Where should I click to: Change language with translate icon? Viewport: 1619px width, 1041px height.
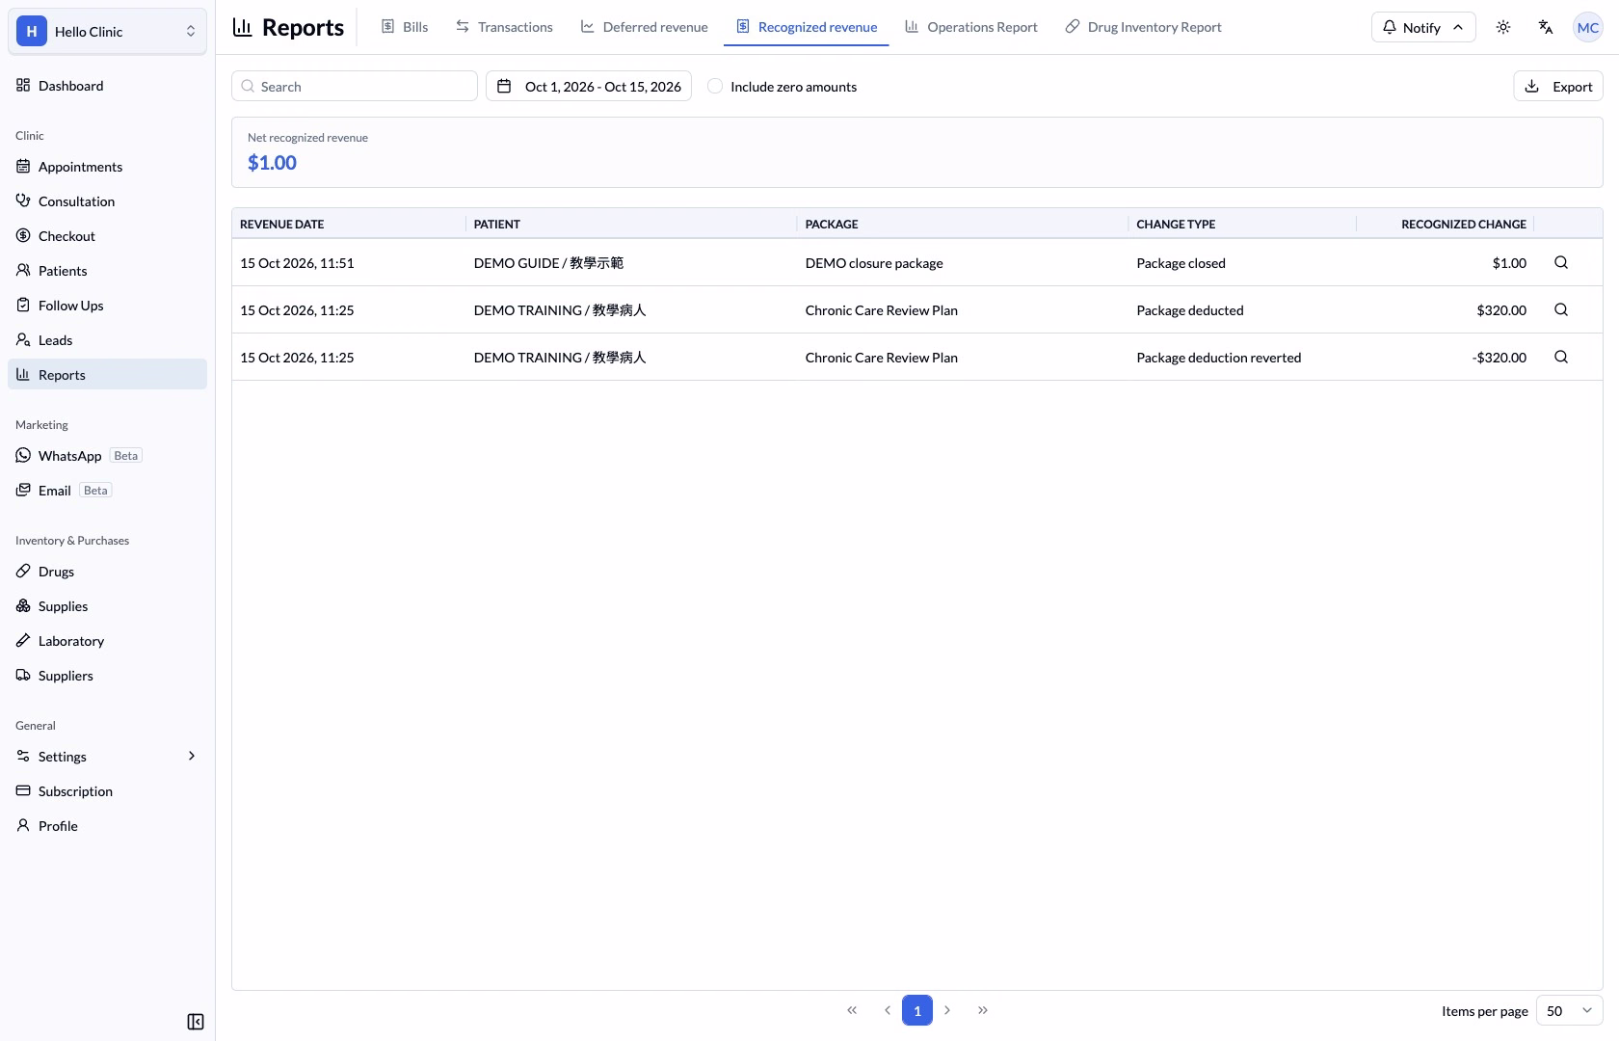pos(1546,27)
